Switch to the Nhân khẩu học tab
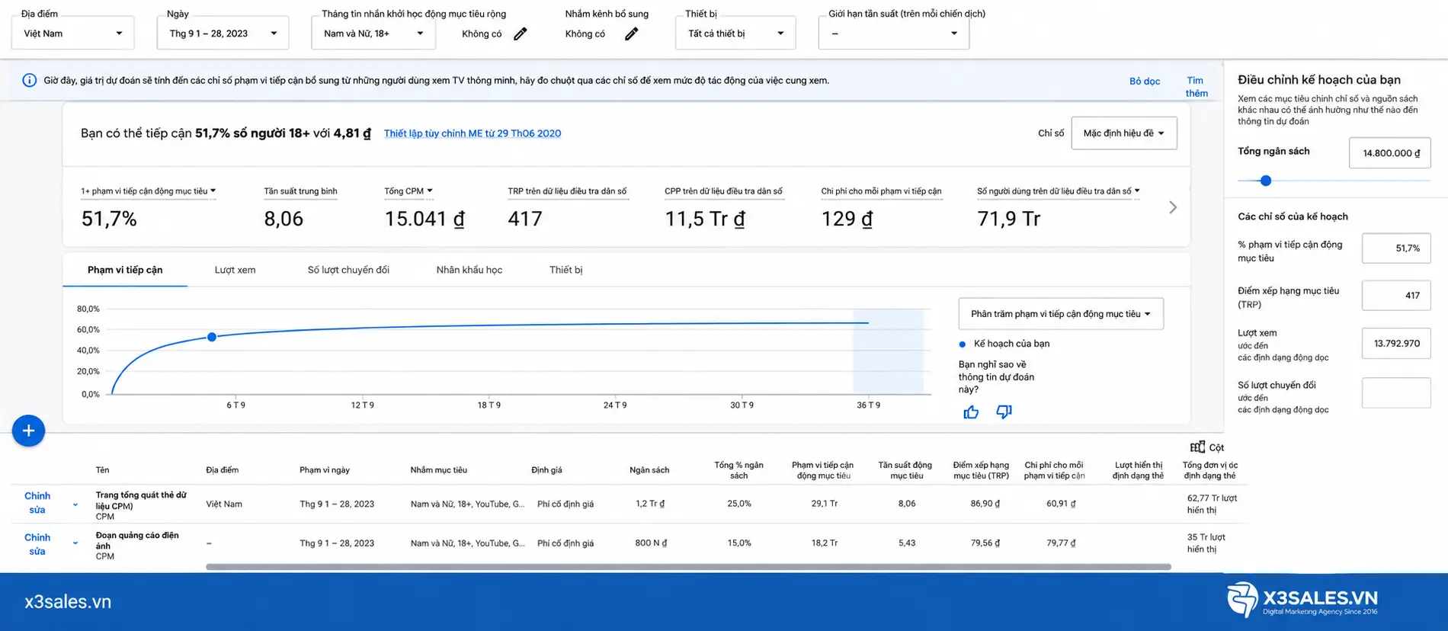The height and width of the screenshot is (631, 1448). coord(469,270)
